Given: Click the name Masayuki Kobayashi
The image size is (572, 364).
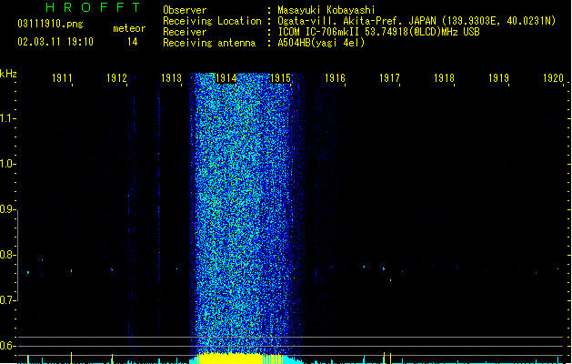Looking at the screenshot, I should pos(326,10).
